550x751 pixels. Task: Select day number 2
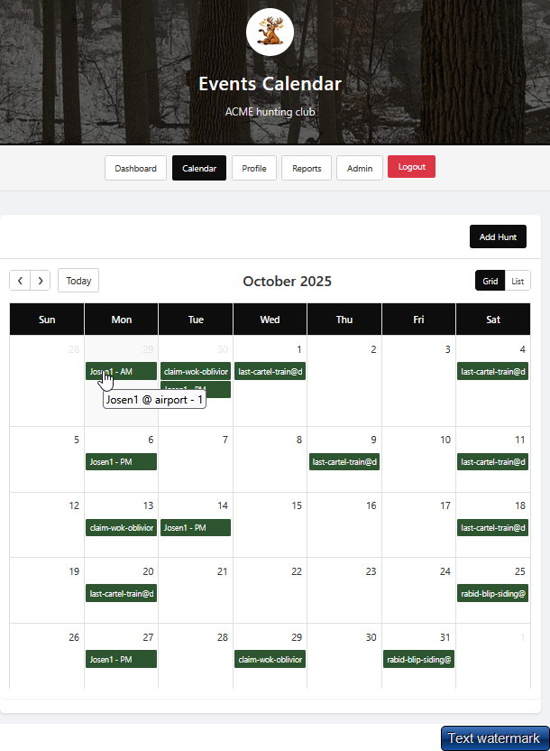click(x=373, y=349)
